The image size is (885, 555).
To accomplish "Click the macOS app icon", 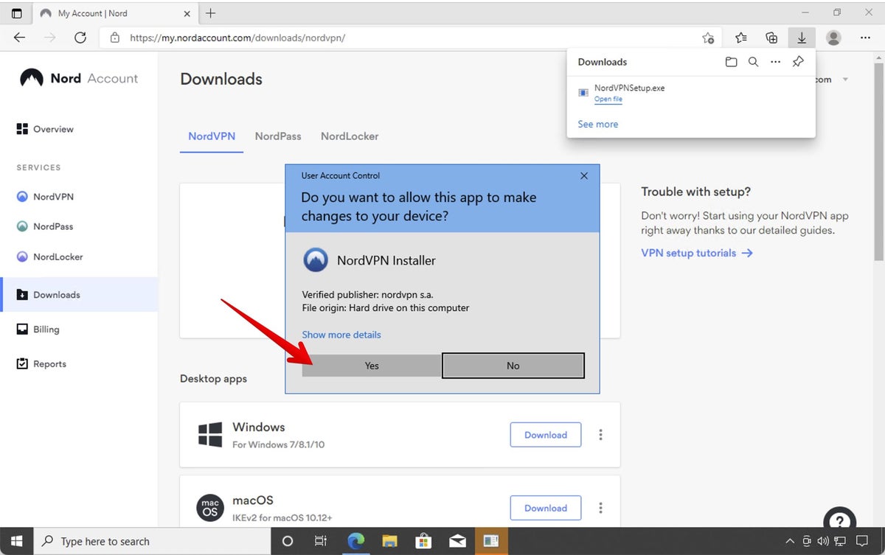I will click(210, 508).
